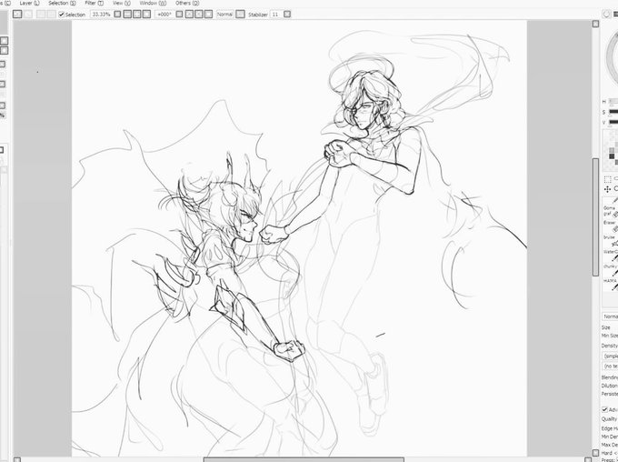Click the vertical scrollbar down arrow

595,453
